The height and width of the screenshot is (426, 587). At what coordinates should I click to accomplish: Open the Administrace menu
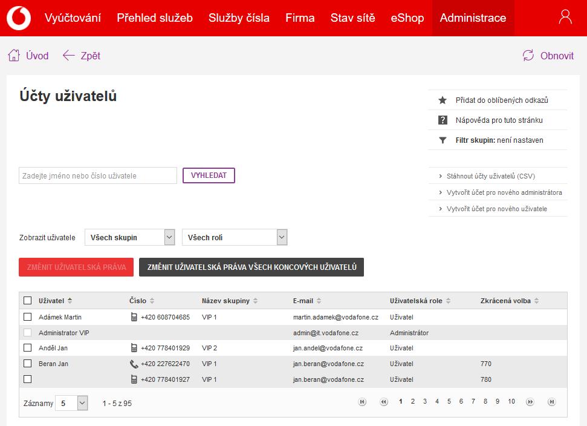pyautogui.click(x=473, y=18)
